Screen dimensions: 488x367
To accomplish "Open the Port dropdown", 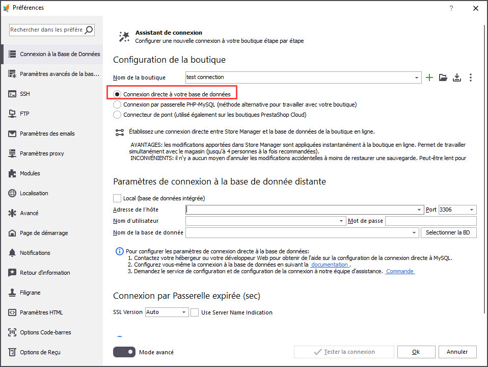I will coord(472,209).
